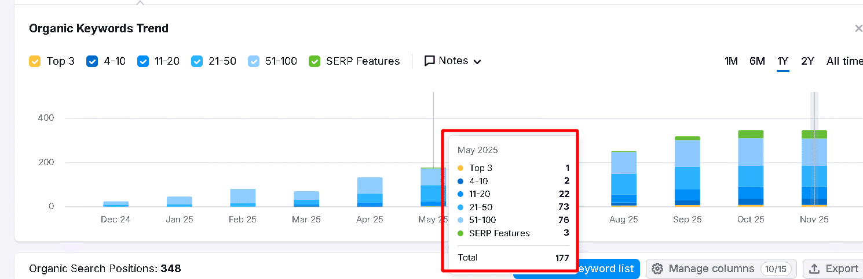Toggle the 51-100 positions checkbox
The width and height of the screenshot is (863, 279).
[x=254, y=61]
